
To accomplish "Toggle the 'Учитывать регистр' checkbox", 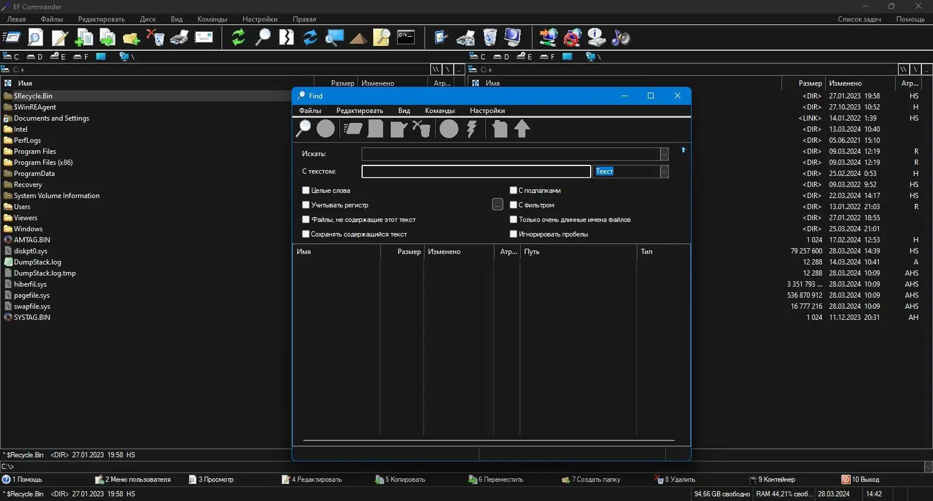I will pyautogui.click(x=306, y=205).
